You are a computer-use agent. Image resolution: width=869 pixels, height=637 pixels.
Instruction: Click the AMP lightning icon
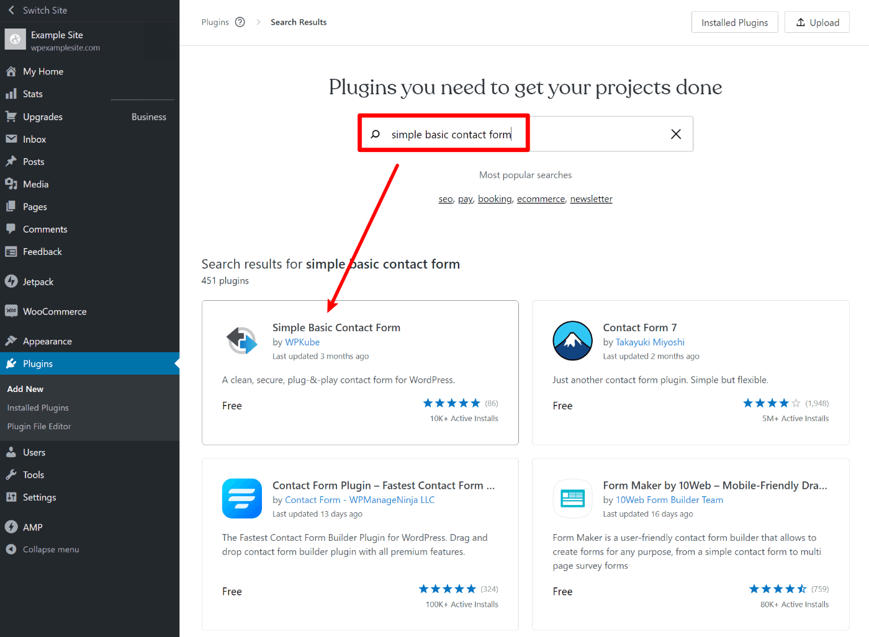11,527
